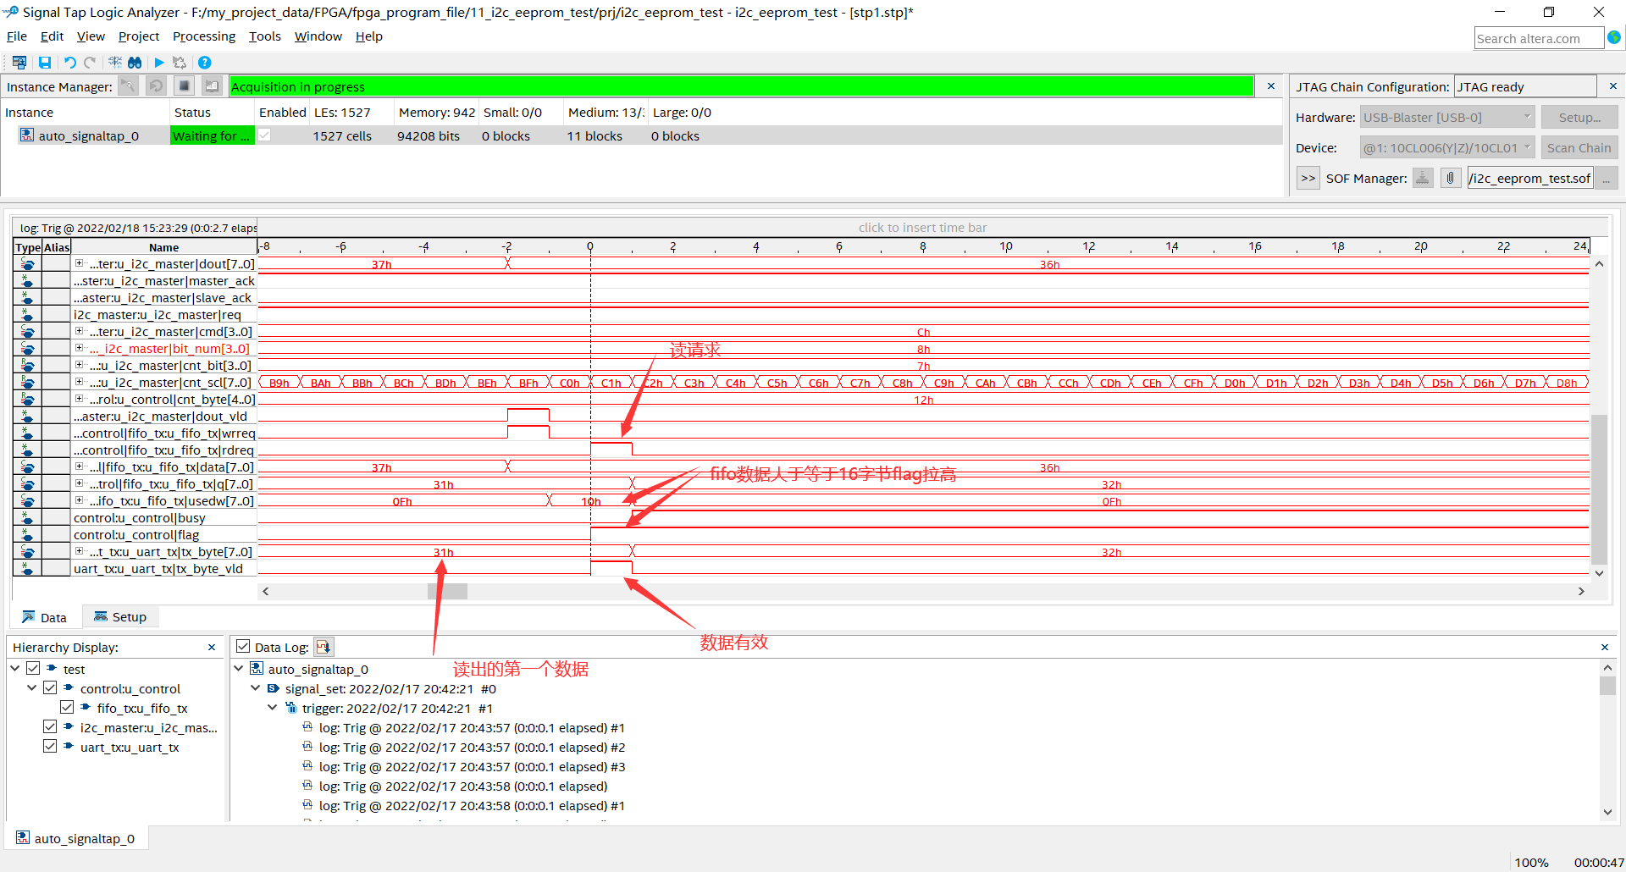
Task: Uncheck the Data Log checkbox
Action: (x=244, y=646)
